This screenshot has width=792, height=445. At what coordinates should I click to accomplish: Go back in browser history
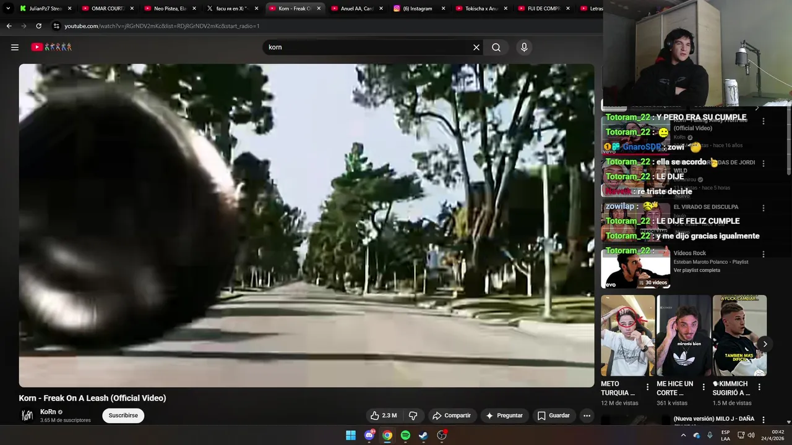pos(9,26)
